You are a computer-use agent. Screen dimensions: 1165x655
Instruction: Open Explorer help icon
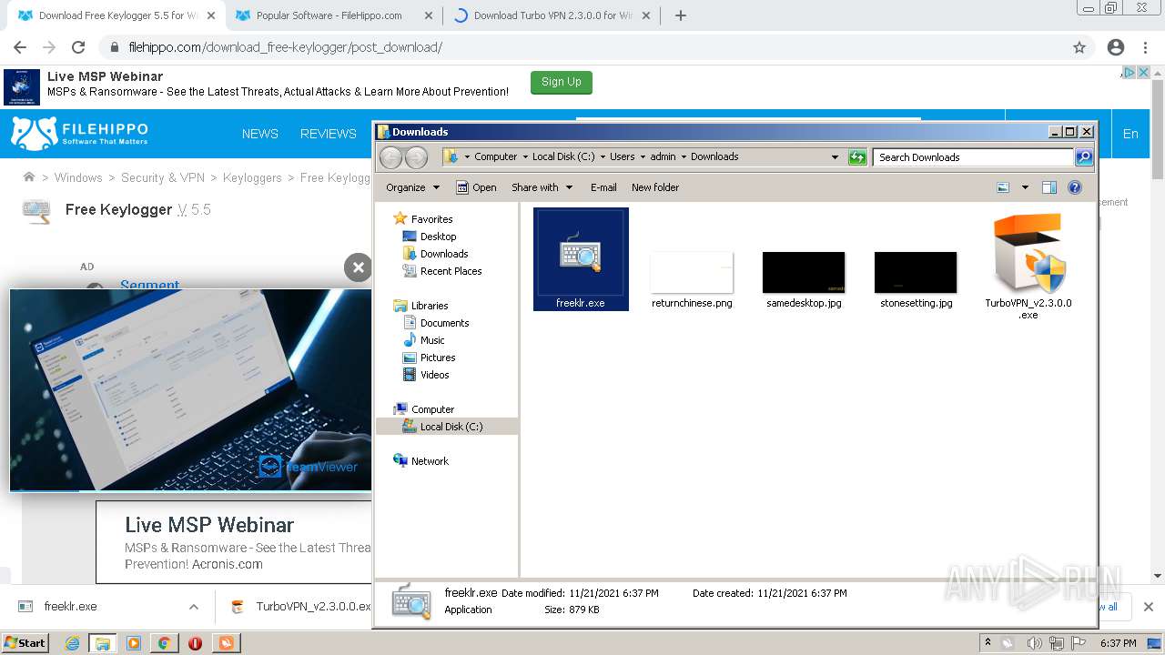1075,187
